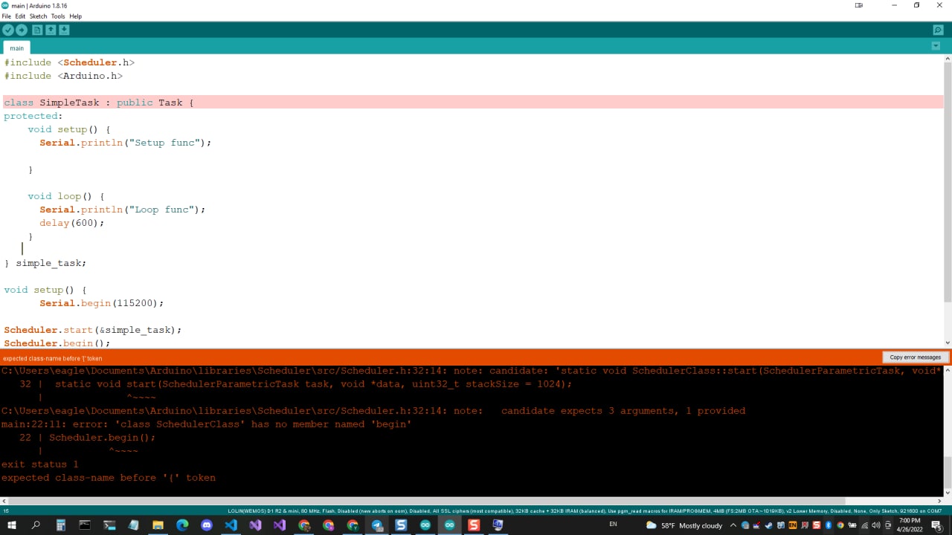Viewport: 952px width, 535px height.
Task: Open the weather widget showing Mostly cloudy
Action: (x=685, y=525)
